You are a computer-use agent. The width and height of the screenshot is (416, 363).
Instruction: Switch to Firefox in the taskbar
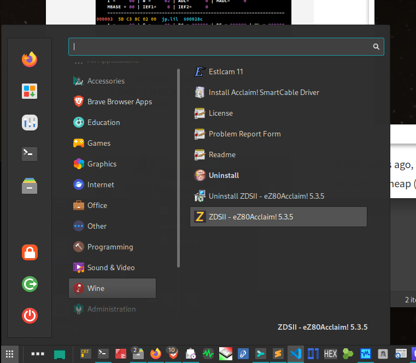click(155, 354)
